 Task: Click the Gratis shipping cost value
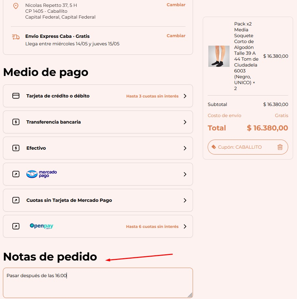click(x=281, y=115)
